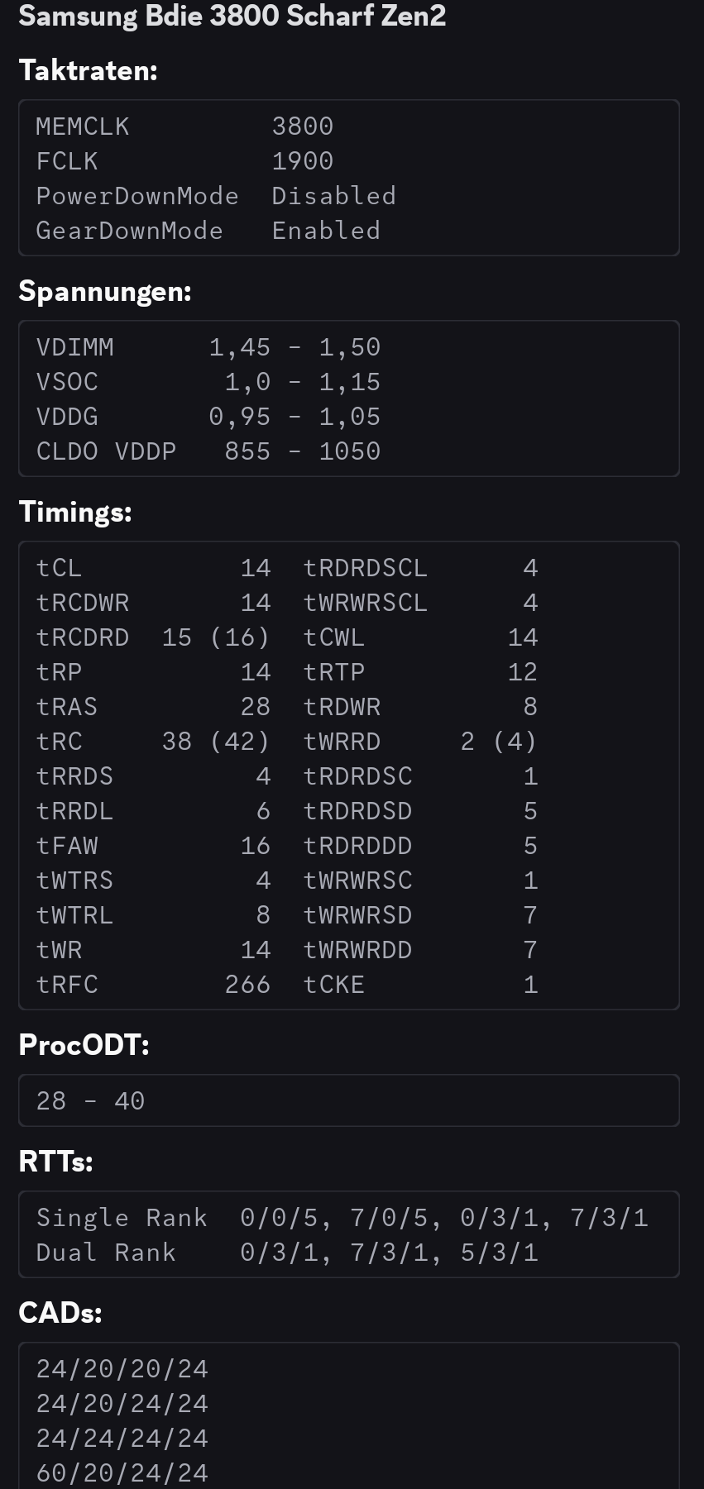Click the Dual Rank RTT values line
The width and height of the screenshot is (704, 1489).
click(x=287, y=1252)
